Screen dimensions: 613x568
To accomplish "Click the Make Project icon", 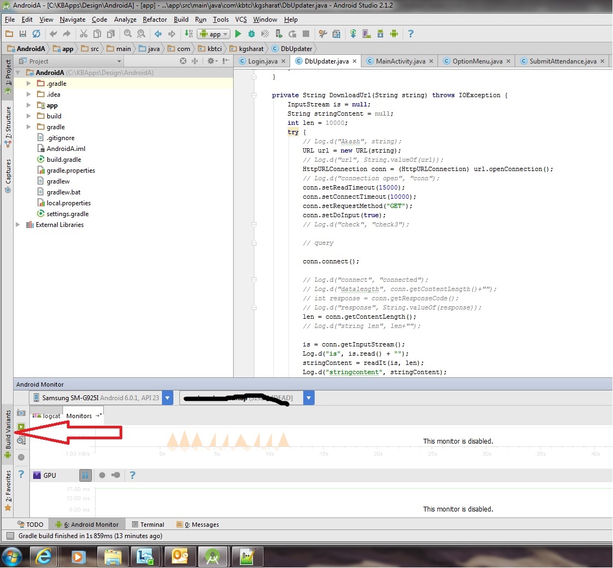I will (189, 34).
